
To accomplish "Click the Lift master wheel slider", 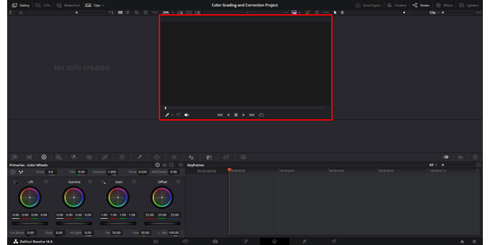I will [x=30, y=224].
